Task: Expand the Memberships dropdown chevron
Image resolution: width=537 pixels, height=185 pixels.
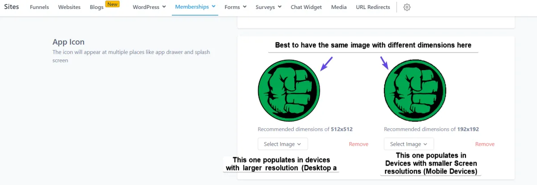Action: click(213, 7)
